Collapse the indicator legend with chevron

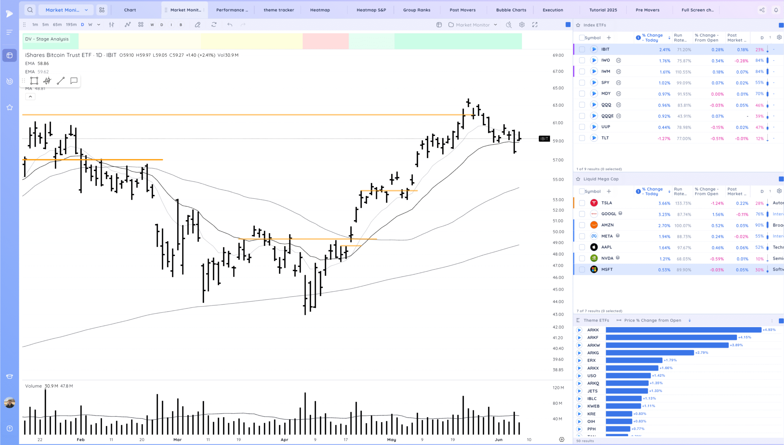(30, 97)
